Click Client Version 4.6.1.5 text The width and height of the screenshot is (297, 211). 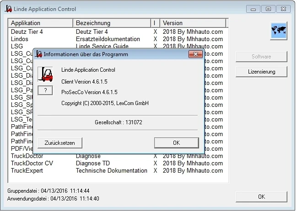pyautogui.click(x=84, y=82)
